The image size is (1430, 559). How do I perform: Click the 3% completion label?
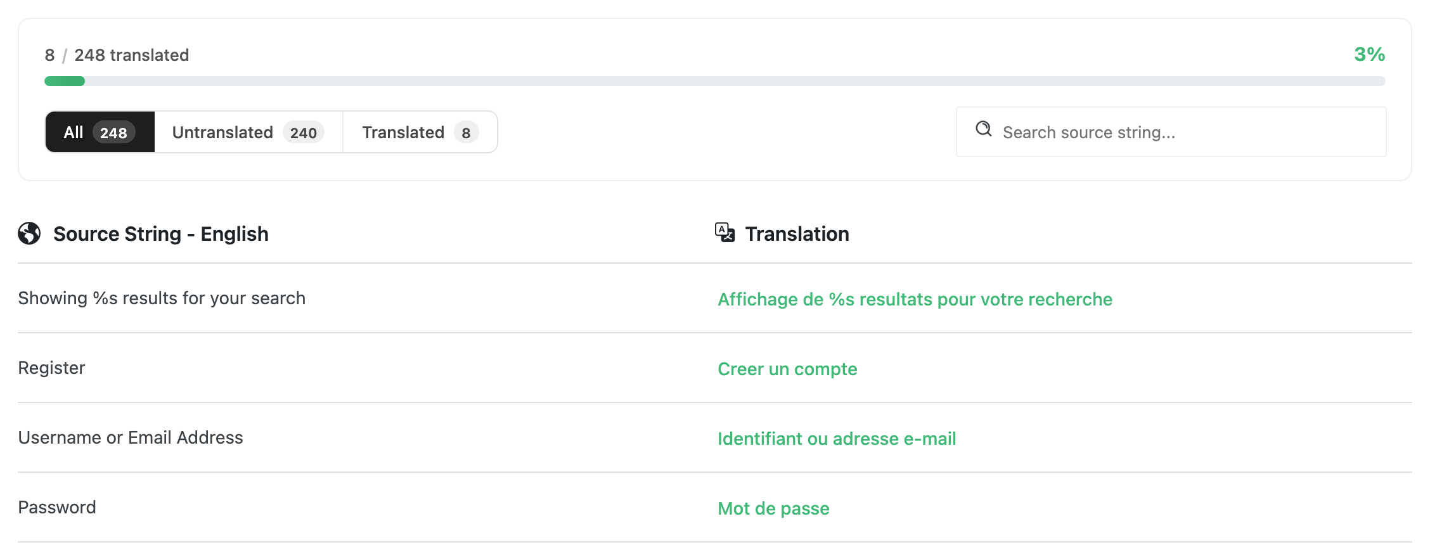click(1369, 55)
